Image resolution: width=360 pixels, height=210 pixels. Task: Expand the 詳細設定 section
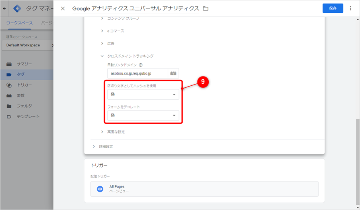[x=103, y=146]
